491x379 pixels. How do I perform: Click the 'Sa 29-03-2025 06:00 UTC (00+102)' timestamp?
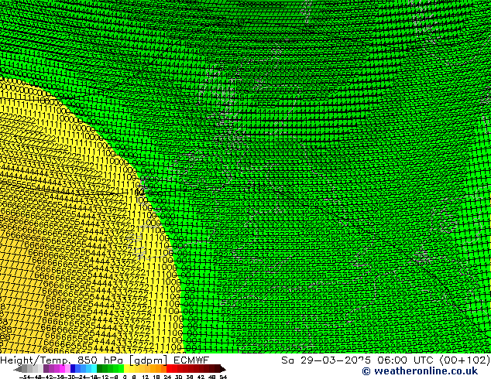pyautogui.click(x=386, y=360)
